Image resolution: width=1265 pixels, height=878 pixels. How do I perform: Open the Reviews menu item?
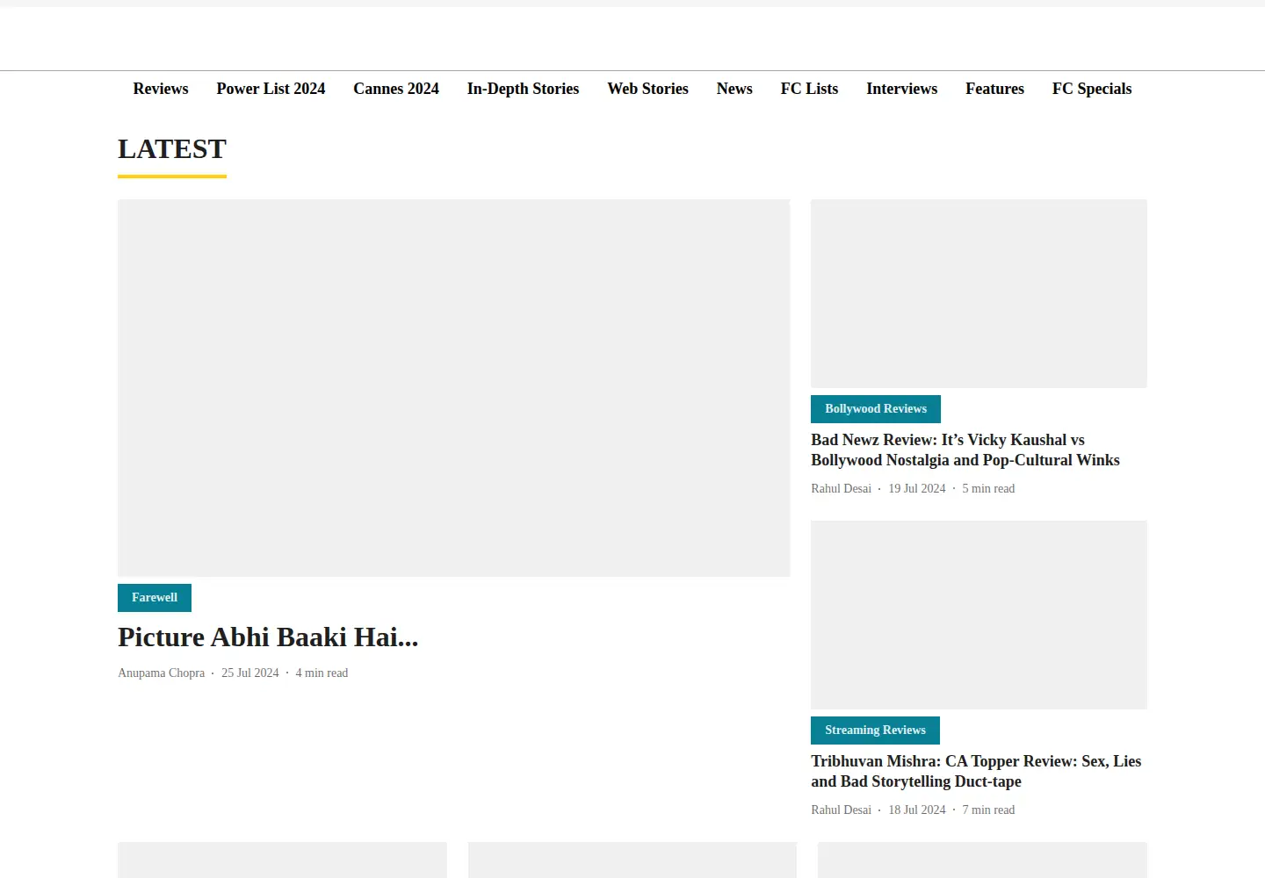[x=161, y=89]
